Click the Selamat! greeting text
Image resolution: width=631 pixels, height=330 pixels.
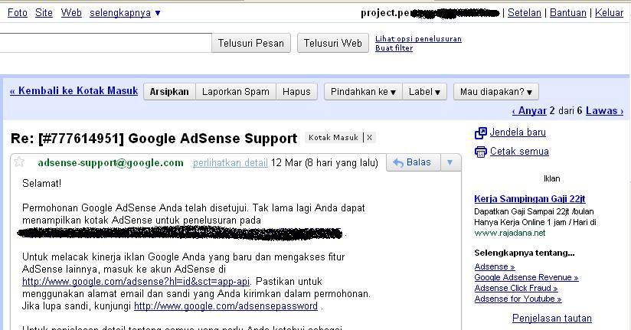click(42, 184)
